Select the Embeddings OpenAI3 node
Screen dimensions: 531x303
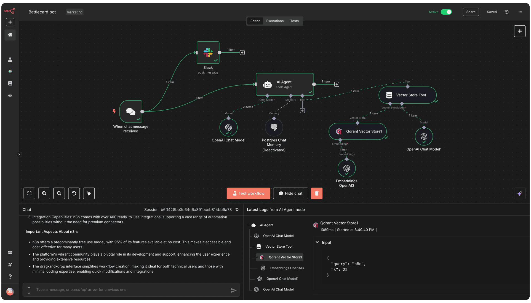(346, 168)
